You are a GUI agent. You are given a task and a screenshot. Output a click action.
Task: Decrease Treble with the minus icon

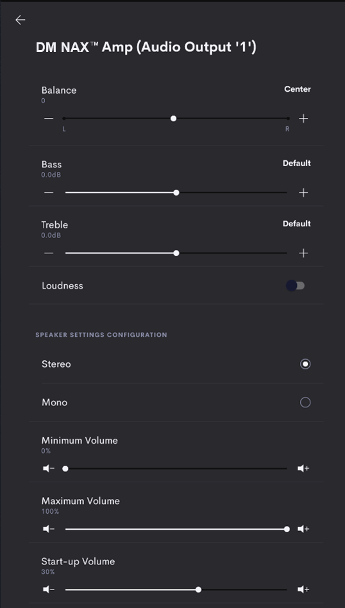(x=49, y=253)
